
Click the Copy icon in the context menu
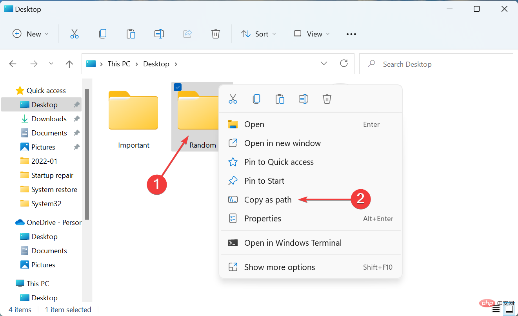[256, 99]
